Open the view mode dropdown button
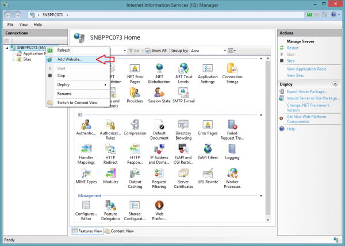The width and height of the screenshot is (345, 246). [x=232, y=51]
